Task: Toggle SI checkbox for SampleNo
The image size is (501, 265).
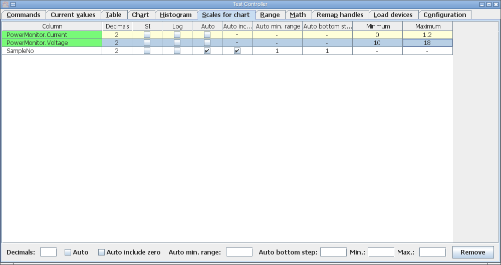Action: tap(147, 50)
